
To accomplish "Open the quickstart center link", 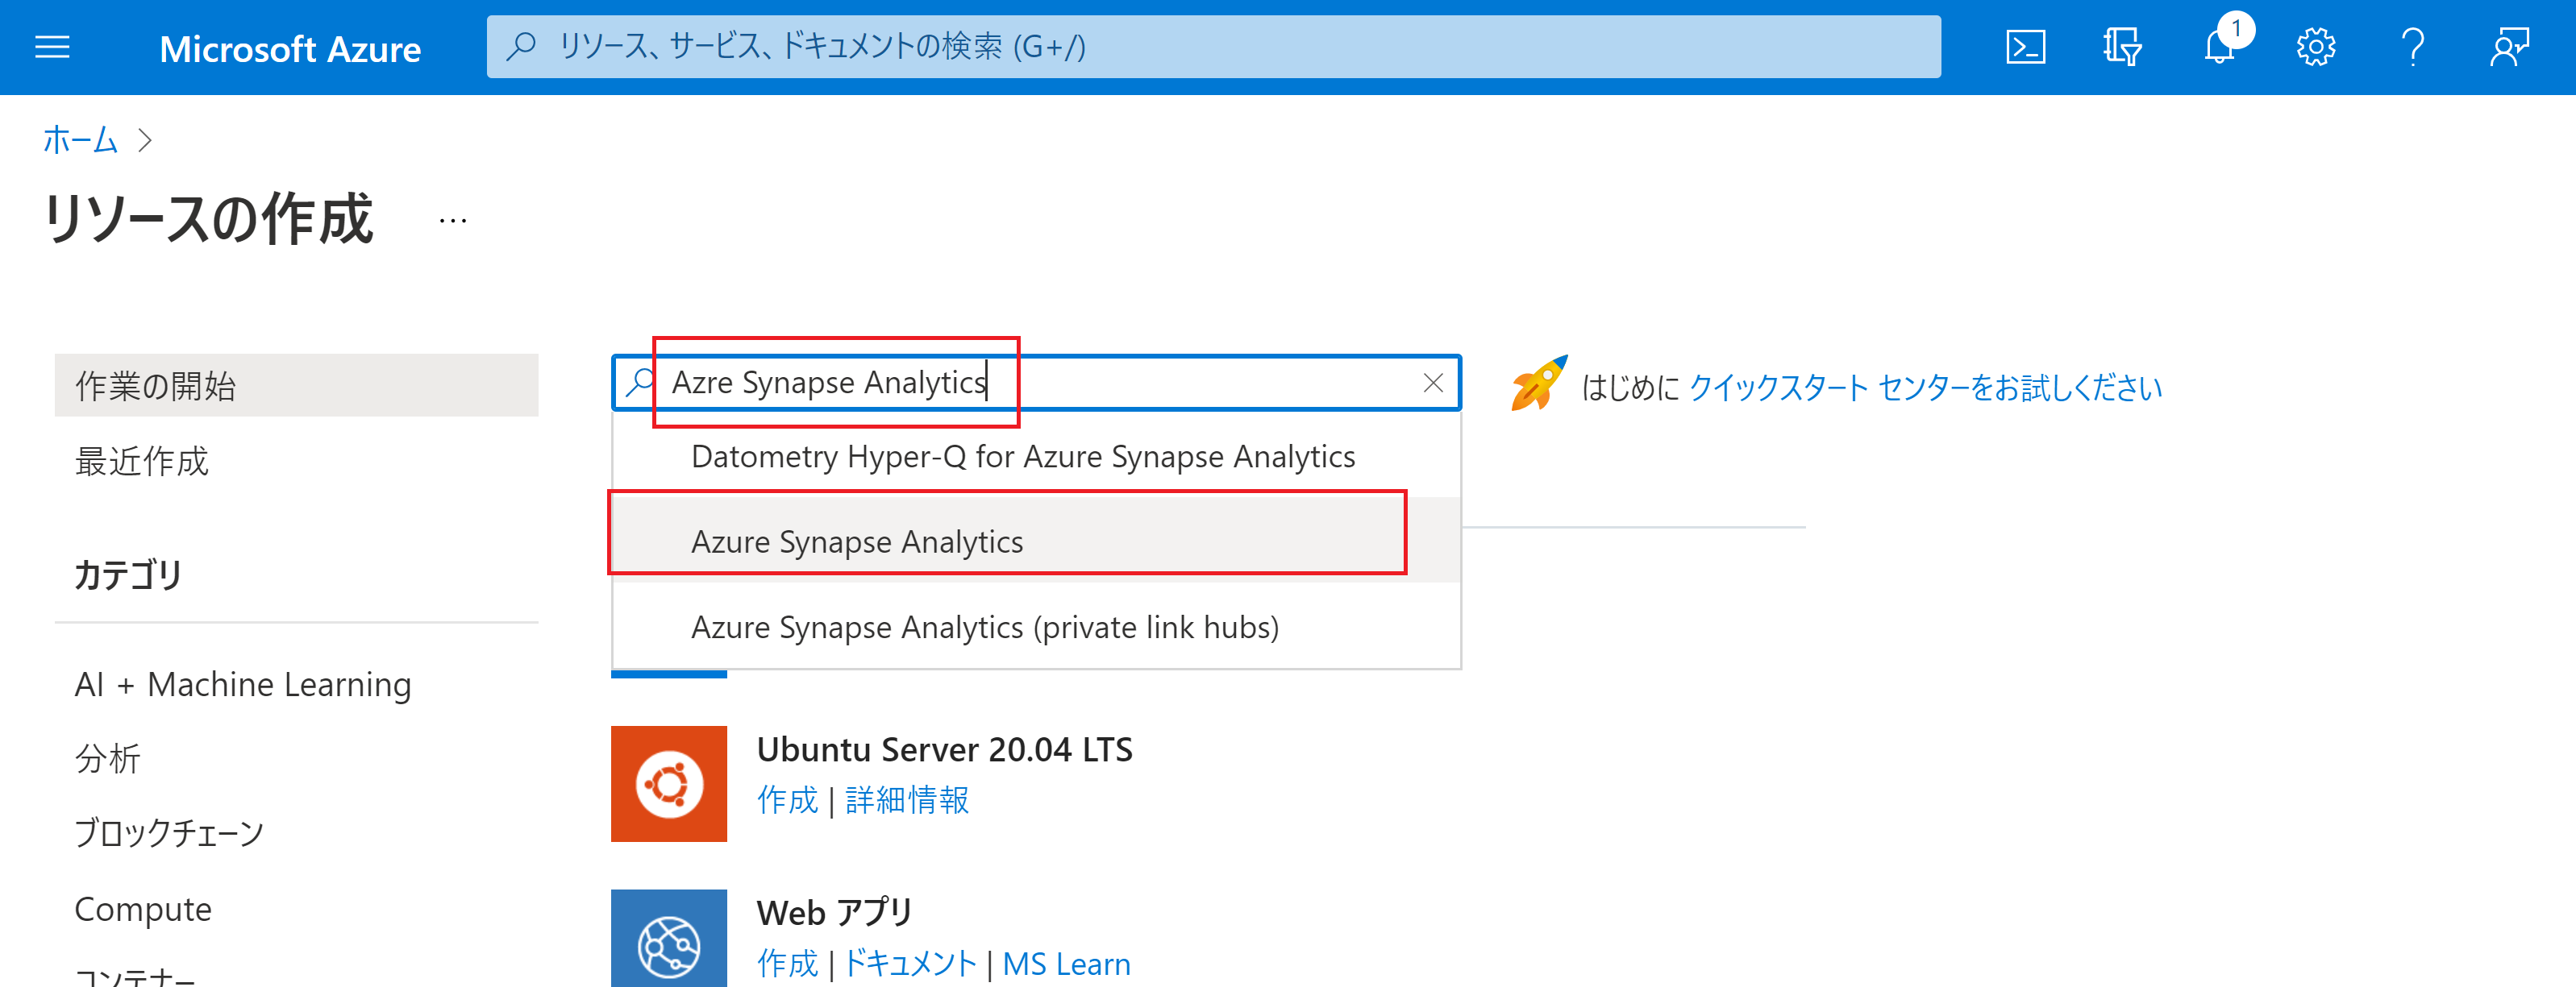I will coord(1924,388).
